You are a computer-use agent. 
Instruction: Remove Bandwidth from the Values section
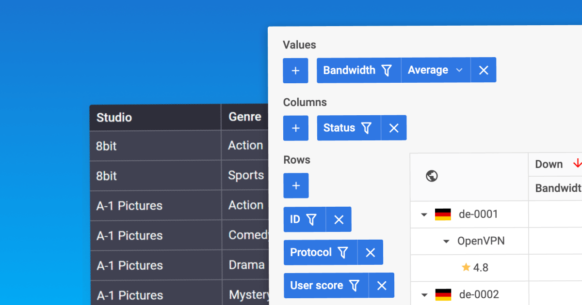[x=483, y=70]
